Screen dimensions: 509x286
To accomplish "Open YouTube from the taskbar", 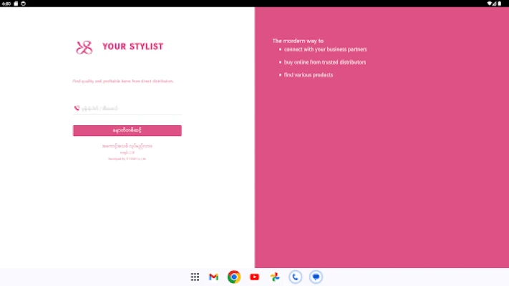I will pos(254,277).
